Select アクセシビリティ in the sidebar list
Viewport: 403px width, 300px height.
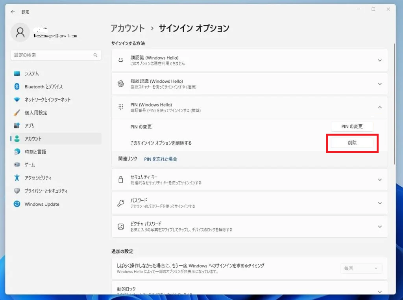tap(56, 178)
